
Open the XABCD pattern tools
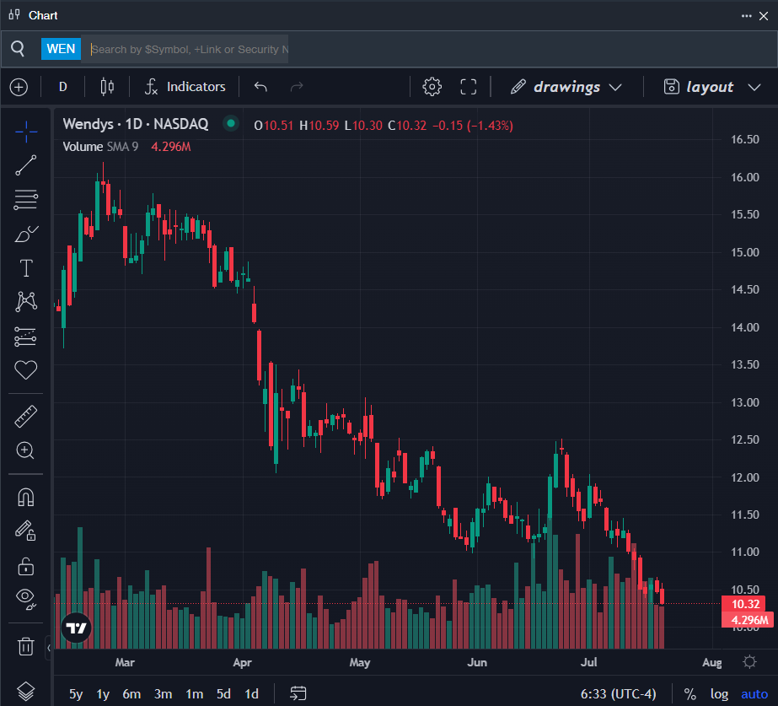pos(26,302)
